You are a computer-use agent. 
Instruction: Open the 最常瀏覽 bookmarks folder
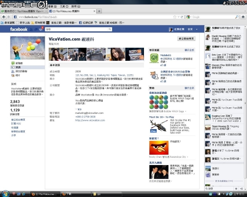tap(8, 23)
